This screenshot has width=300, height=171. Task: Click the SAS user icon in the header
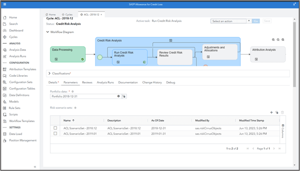(294, 4)
